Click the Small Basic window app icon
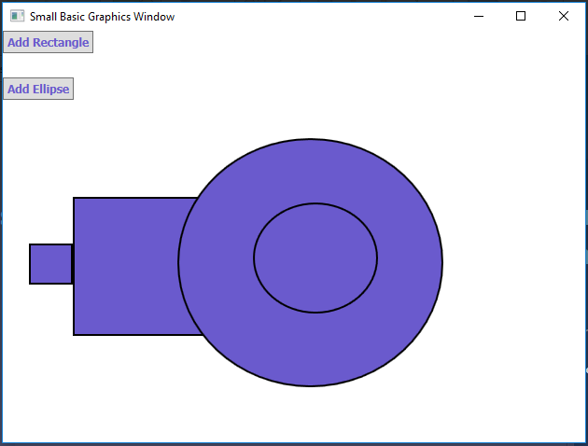 (17, 16)
